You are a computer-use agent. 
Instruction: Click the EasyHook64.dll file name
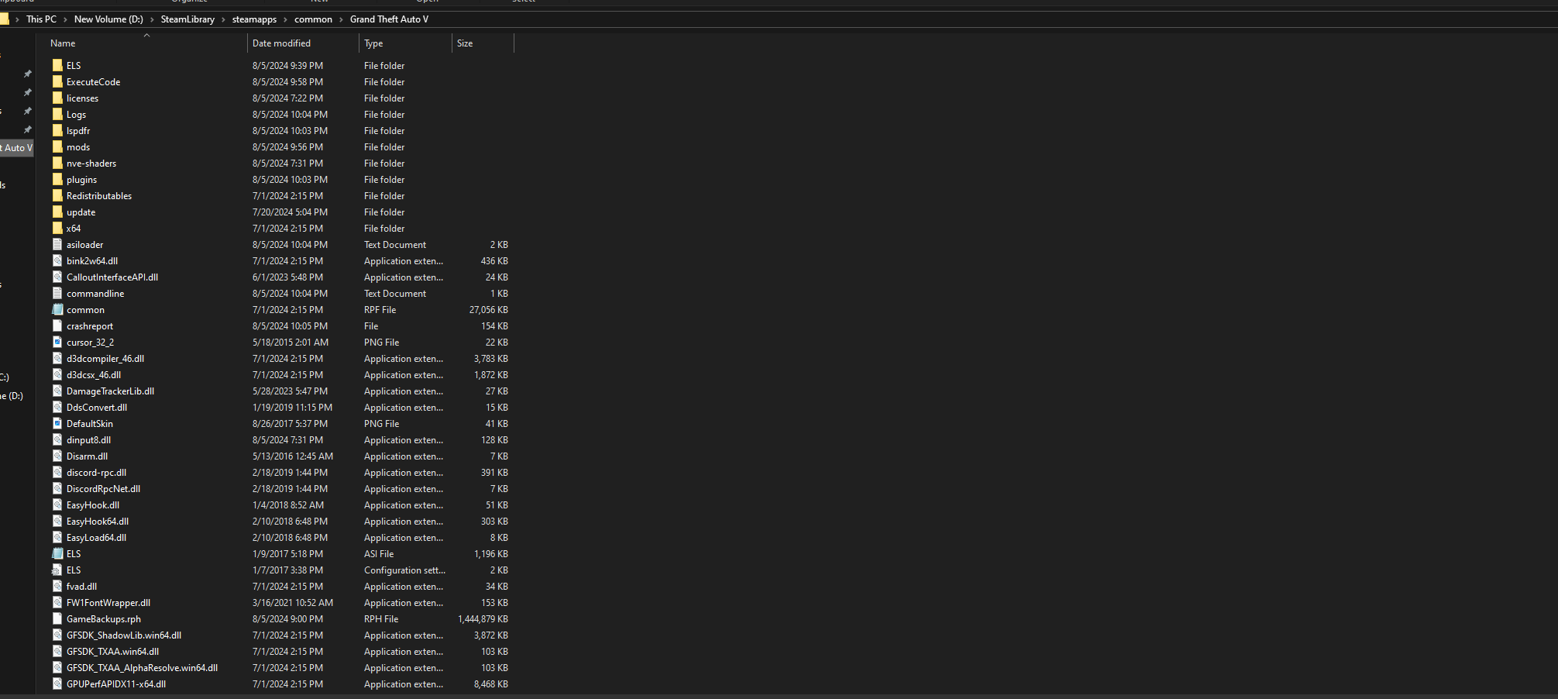[98, 521]
